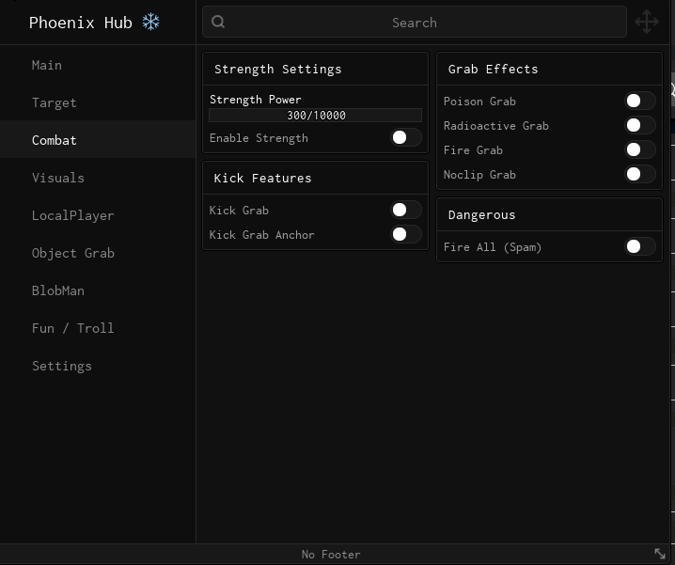Click the move window cross-arrows icon

pyautogui.click(x=647, y=22)
